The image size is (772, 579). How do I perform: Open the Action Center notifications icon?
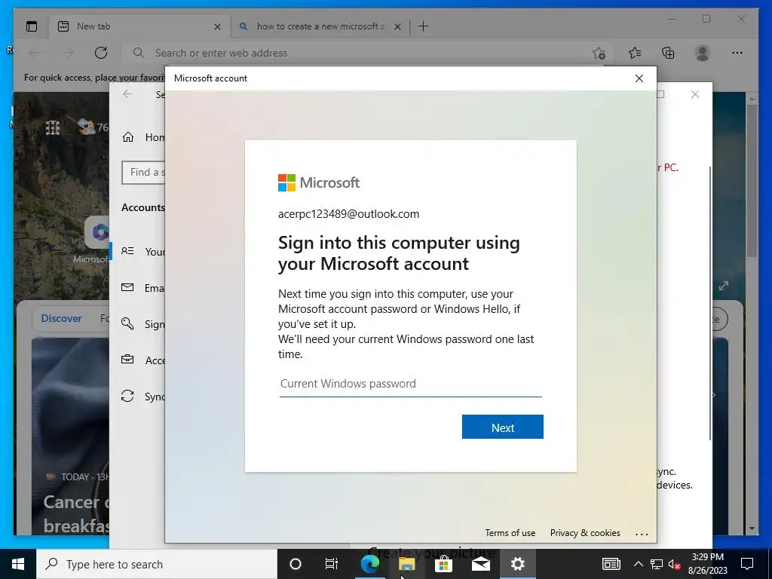click(747, 564)
